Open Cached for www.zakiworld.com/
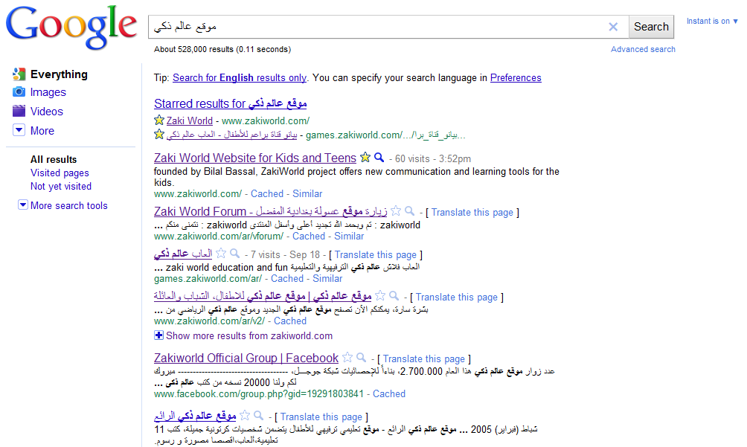The height and width of the screenshot is (447, 747). point(267,193)
